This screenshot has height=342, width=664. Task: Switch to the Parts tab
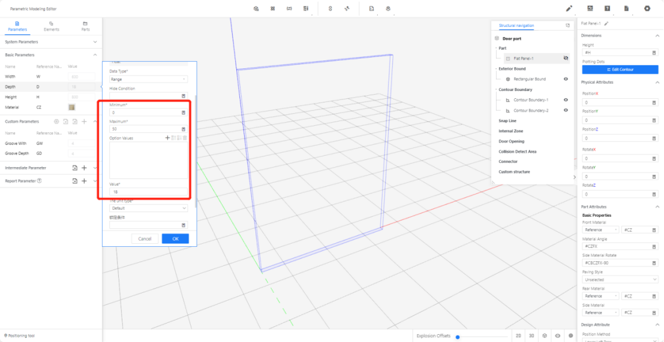point(85,26)
